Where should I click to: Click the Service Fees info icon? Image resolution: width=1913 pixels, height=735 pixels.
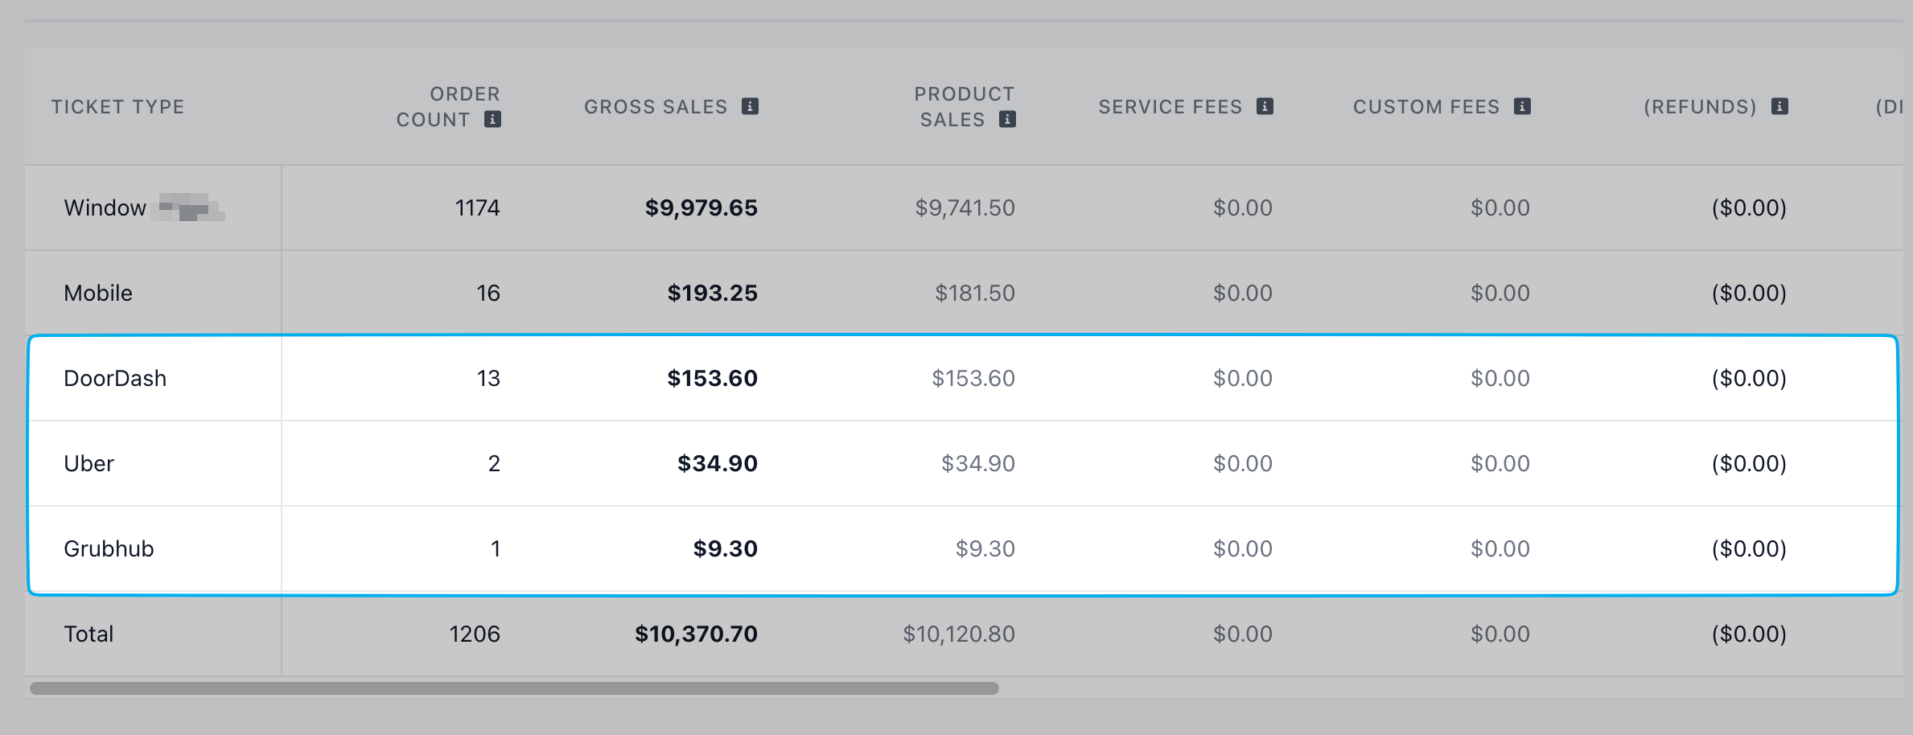[1265, 106]
